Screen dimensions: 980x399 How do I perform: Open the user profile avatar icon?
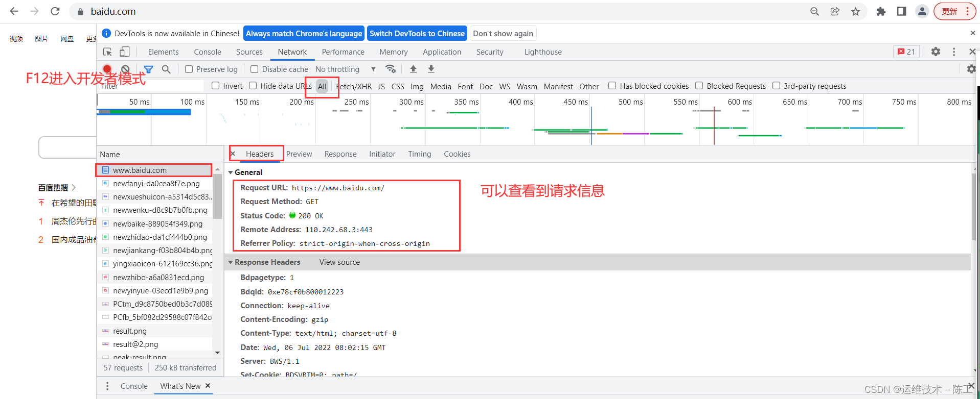click(x=922, y=11)
